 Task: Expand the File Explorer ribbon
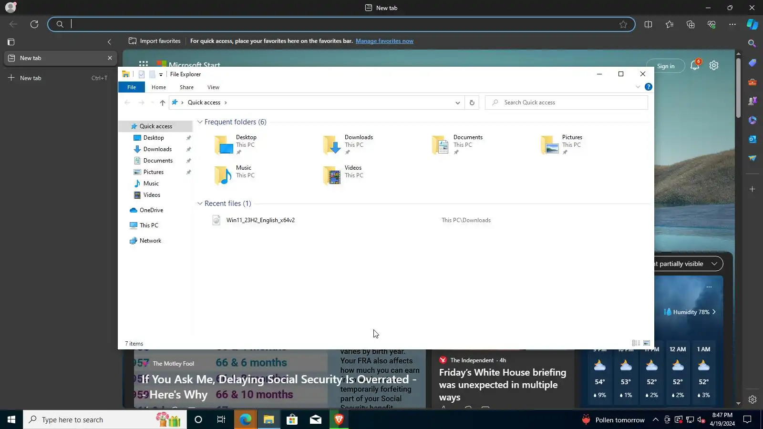pyautogui.click(x=638, y=87)
